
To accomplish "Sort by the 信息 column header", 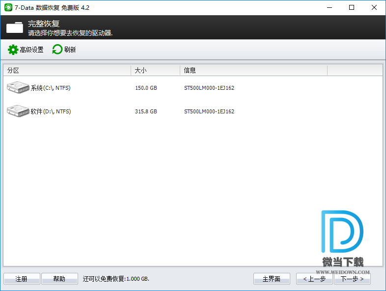I will (253, 70).
